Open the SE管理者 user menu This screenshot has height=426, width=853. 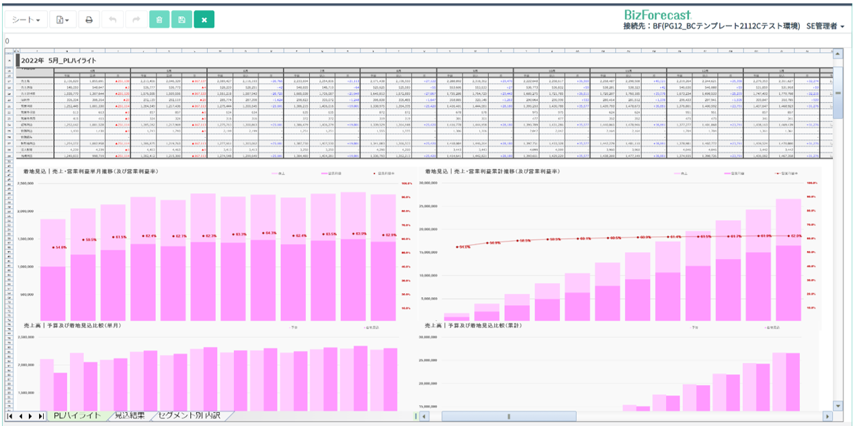click(x=825, y=26)
